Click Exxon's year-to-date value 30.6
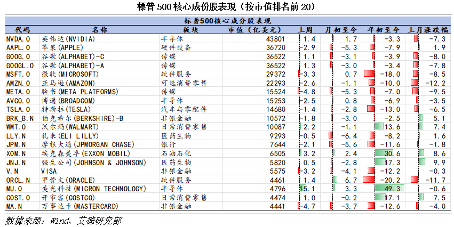This screenshot has width=454, height=227. [x=392, y=153]
